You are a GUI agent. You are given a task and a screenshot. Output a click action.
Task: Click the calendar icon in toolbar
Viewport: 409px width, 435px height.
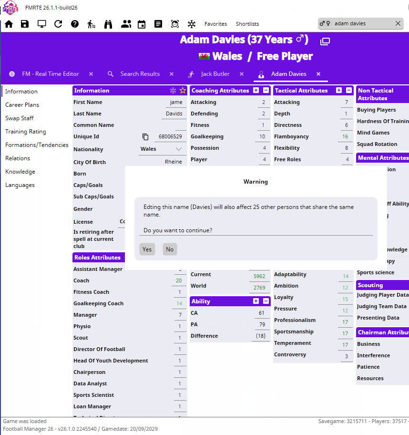point(142,24)
